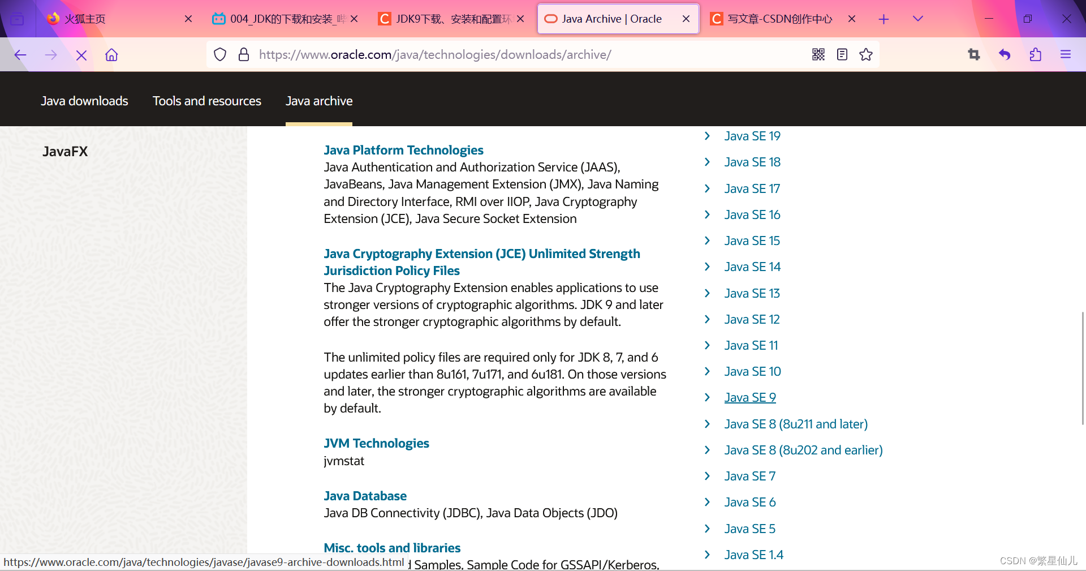
Task: Take a screenshot with the crop tool
Action: pos(974,54)
